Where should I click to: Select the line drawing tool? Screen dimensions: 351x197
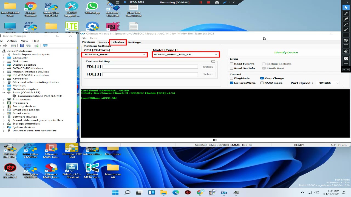(346, 24)
